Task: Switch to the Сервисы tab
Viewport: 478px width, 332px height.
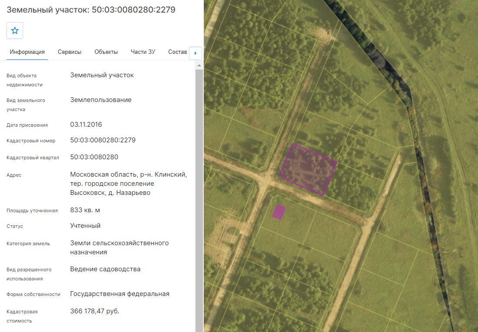Action: pos(70,52)
